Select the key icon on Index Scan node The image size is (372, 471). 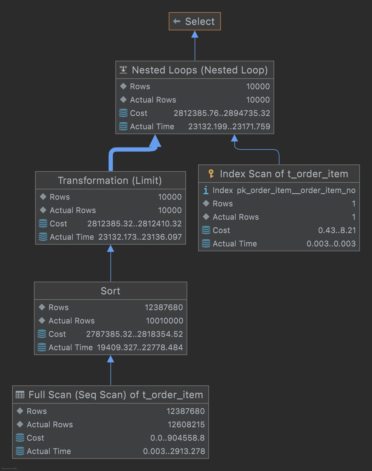pyautogui.click(x=211, y=174)
